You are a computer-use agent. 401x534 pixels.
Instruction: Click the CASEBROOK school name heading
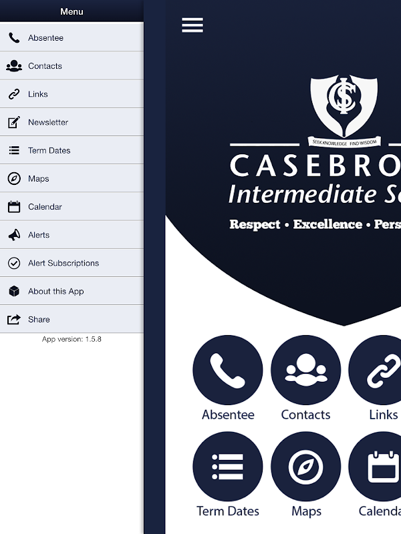[315, 166]
